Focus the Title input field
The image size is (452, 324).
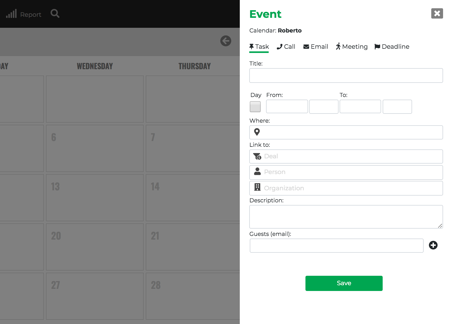346,75
